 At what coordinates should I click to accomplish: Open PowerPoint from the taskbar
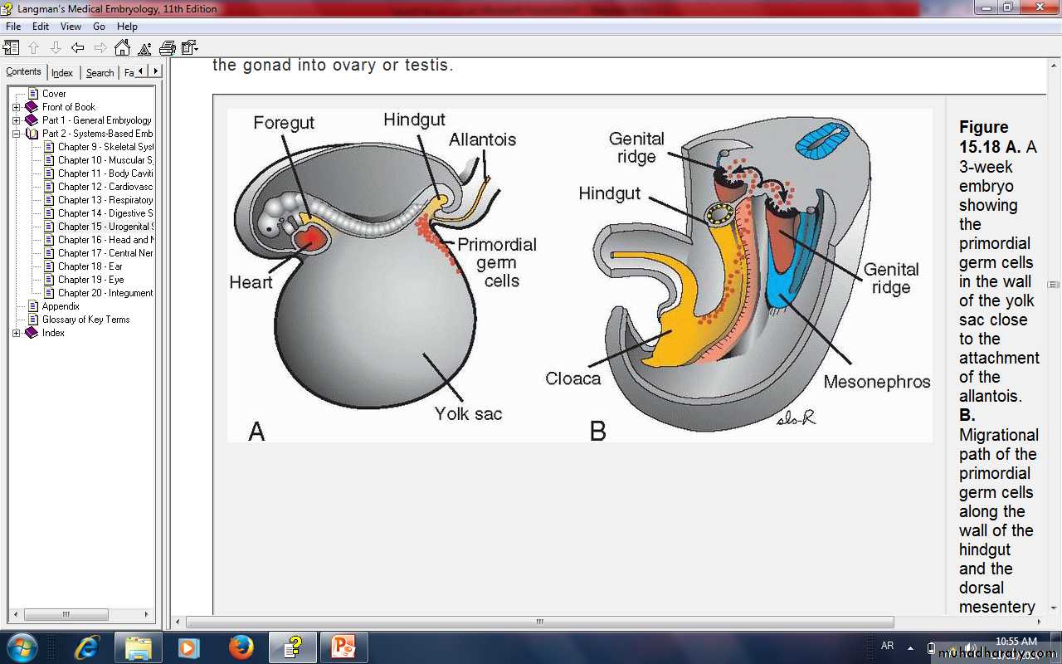tap(343, 647)
